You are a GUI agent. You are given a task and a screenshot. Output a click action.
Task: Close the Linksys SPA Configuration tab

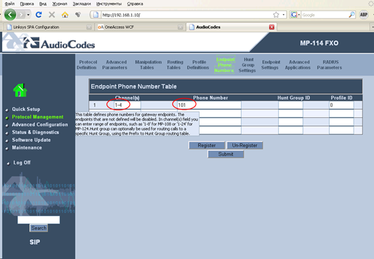pos(89,27)
